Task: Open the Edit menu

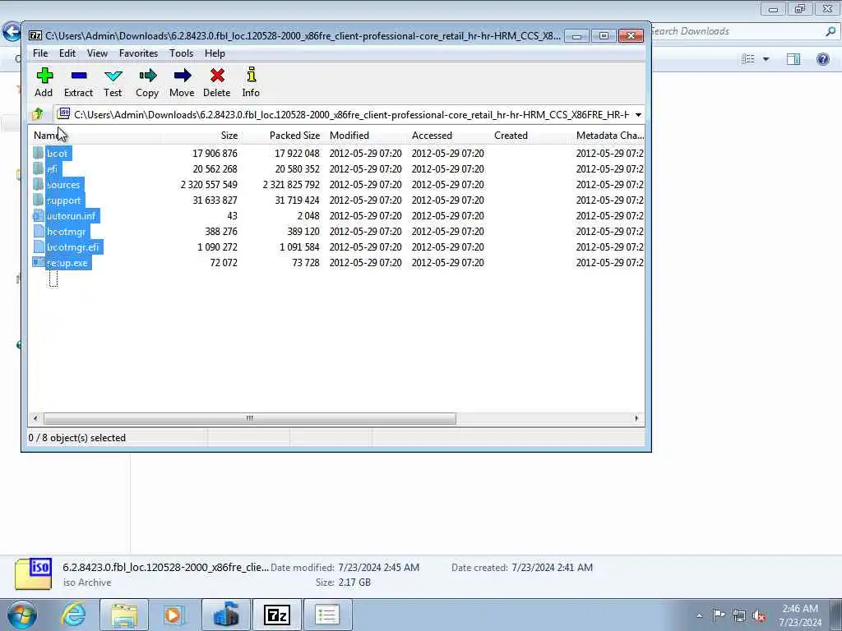Action: coord(67,53)
